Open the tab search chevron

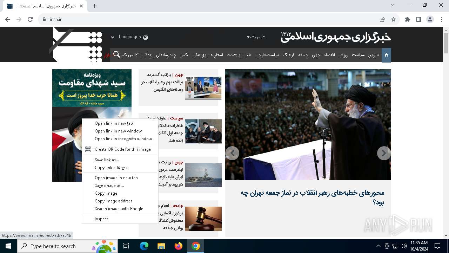click(x=393, y=5)
